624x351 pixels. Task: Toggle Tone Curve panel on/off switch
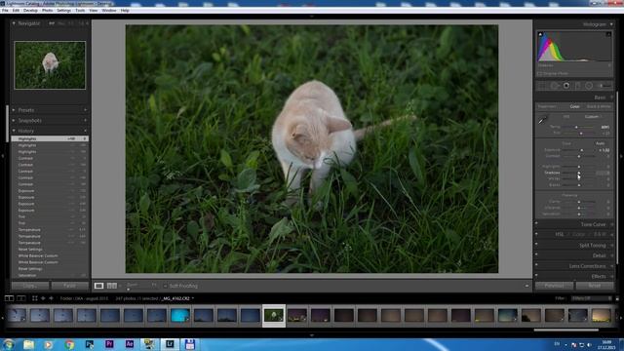536,224
